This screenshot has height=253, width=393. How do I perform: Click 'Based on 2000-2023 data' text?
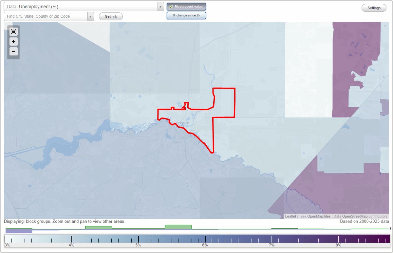(365, 221)
